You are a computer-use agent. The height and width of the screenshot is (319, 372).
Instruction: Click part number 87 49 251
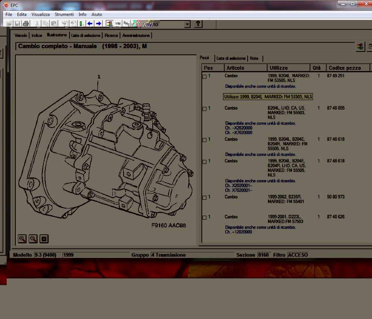(x=335, y=76)
